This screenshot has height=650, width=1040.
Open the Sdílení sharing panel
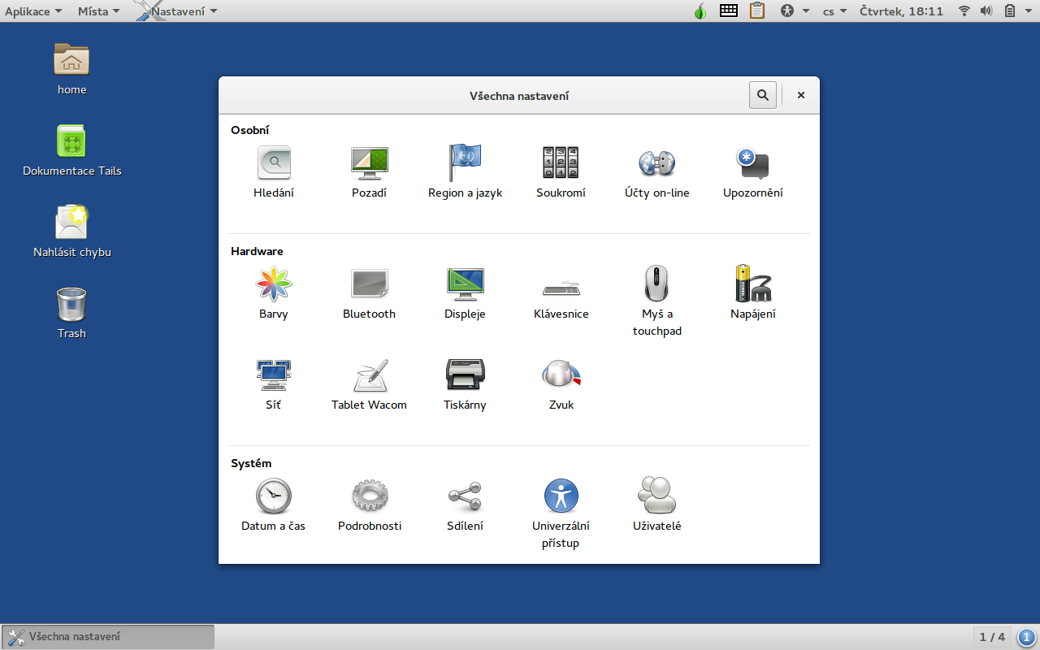(x=466, y=505)
